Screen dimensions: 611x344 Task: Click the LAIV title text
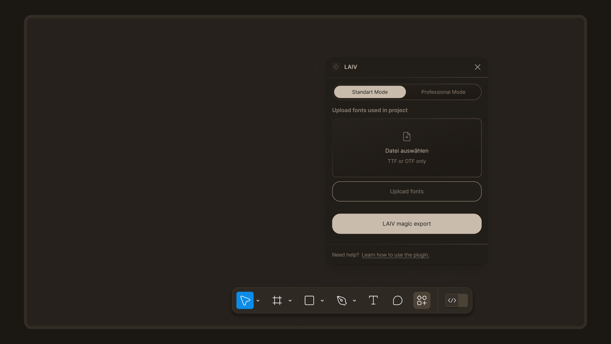[x=351, y=67]
